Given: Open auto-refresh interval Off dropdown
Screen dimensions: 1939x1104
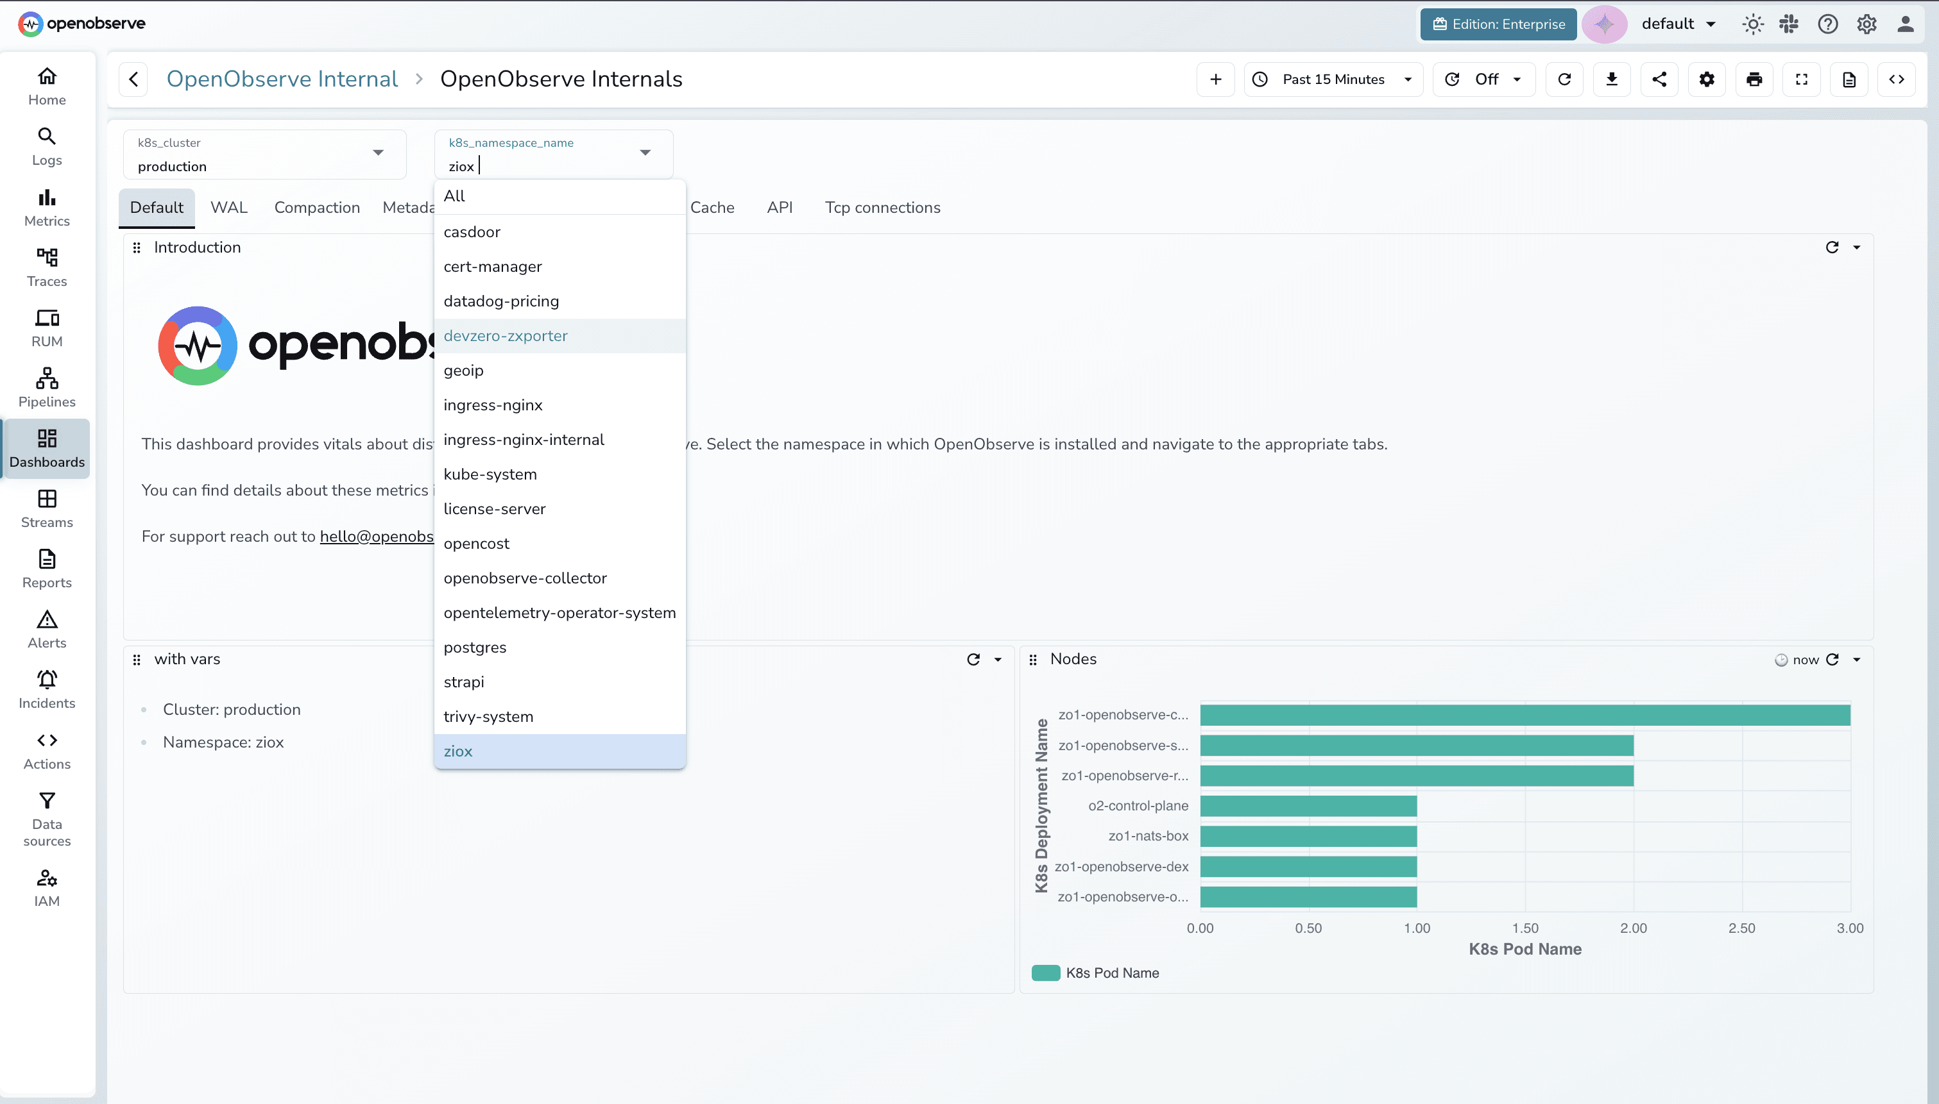Looking at the screenshot, I should (x=1484, y=79).
